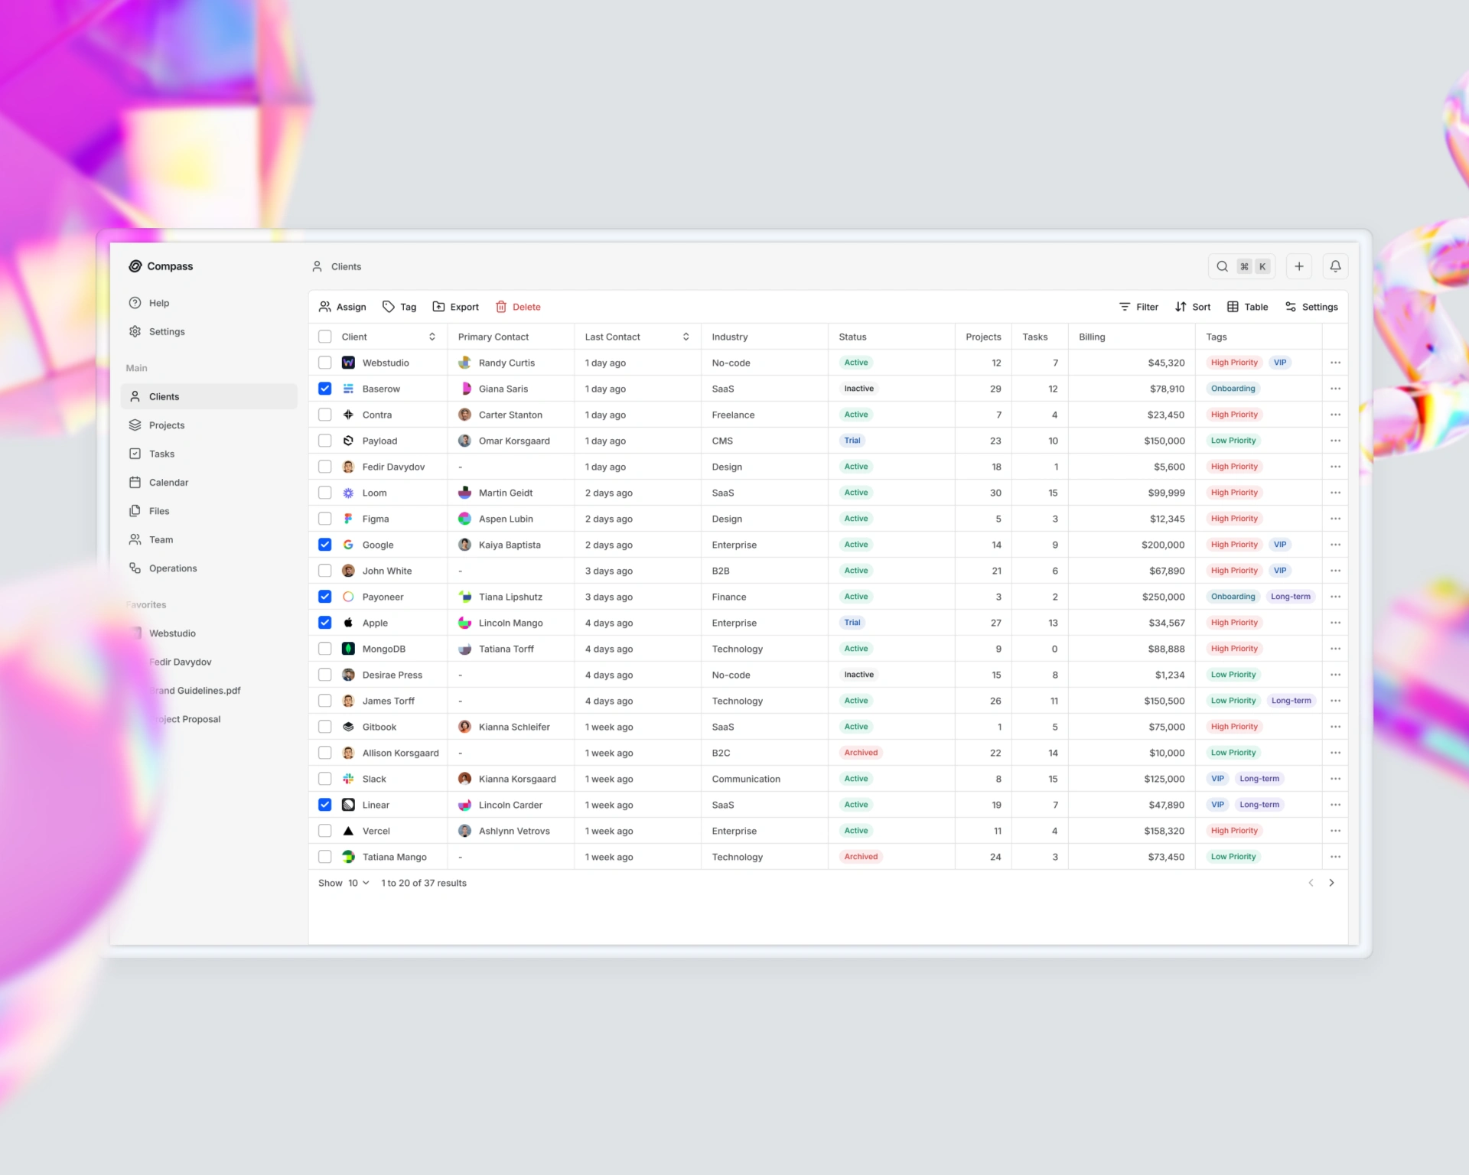Click the notification bell icon

pos(1335,266)
